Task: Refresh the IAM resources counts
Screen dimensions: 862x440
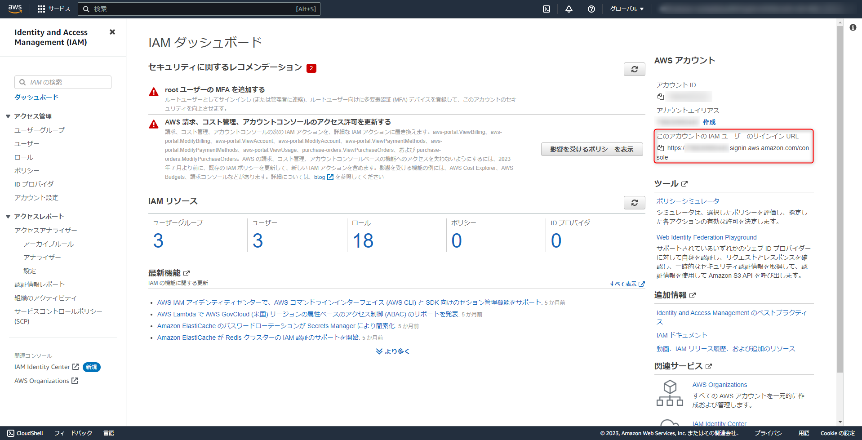Action: [x=634, y=203]
